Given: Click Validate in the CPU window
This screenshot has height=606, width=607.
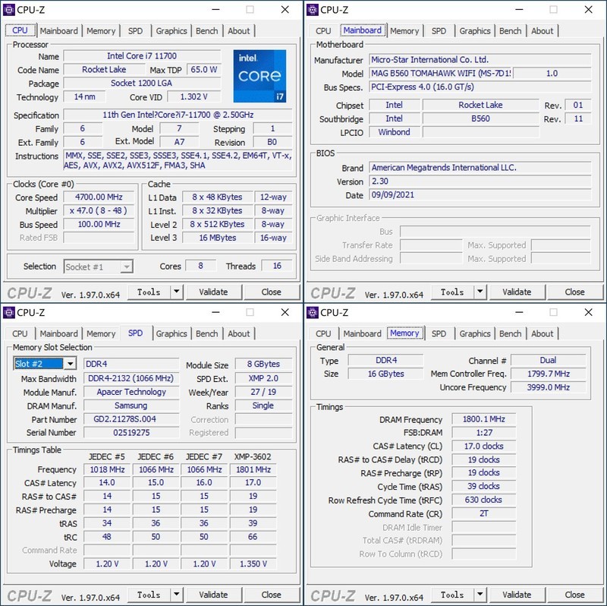Looking at the screenshot, I should (214, 292).
